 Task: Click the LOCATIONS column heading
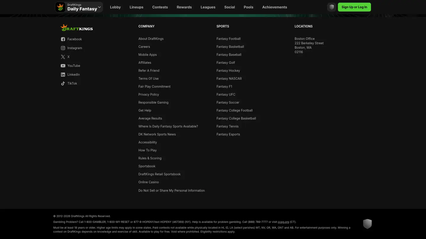coord(304,26)
